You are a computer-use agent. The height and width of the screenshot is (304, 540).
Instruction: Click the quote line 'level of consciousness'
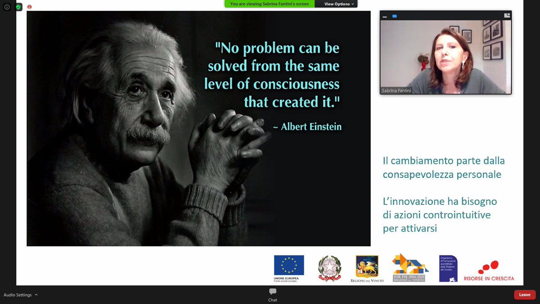[x=272, y=84]
